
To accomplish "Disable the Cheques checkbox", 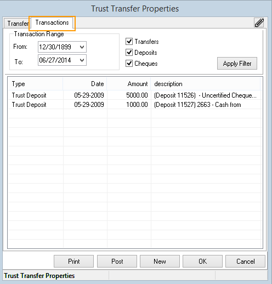I will click(x=129, y=64).
